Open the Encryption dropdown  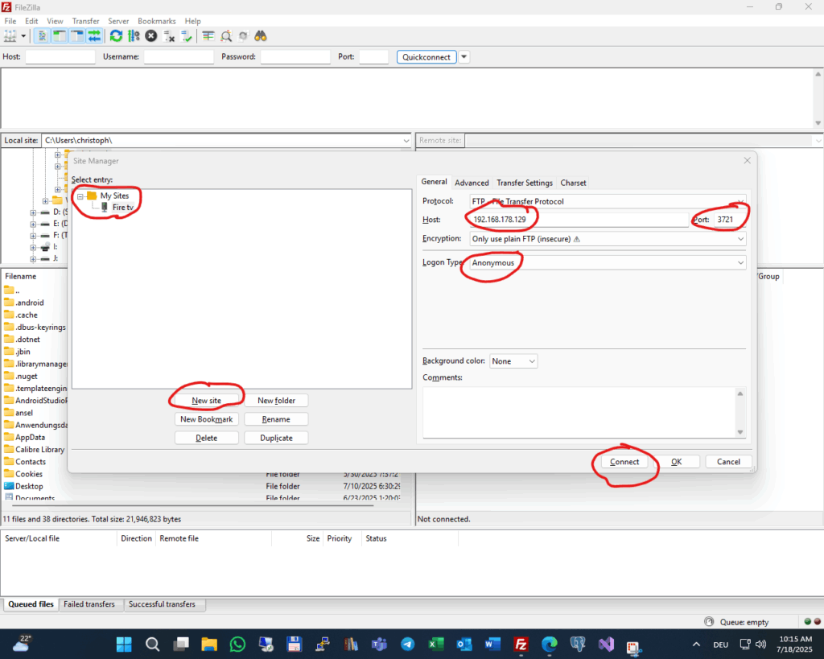point(607,239)
